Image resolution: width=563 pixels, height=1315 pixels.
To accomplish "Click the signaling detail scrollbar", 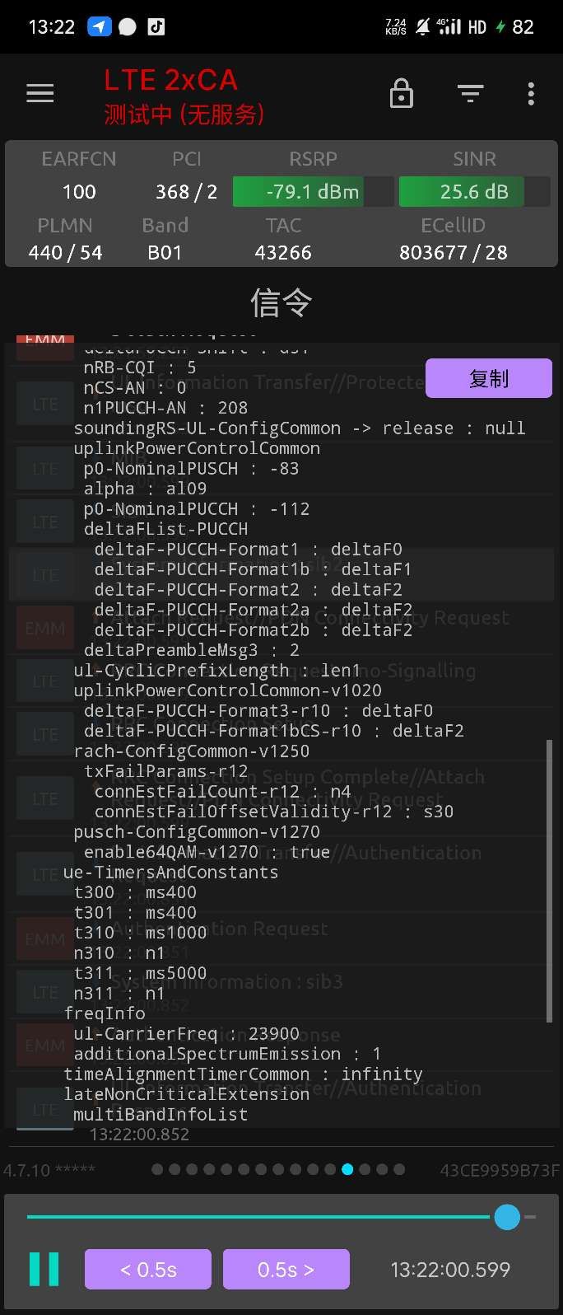I will (x=549, y=882).
